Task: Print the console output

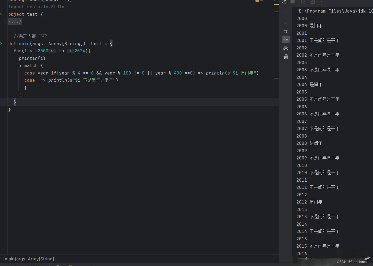Action: pos(286,48)
